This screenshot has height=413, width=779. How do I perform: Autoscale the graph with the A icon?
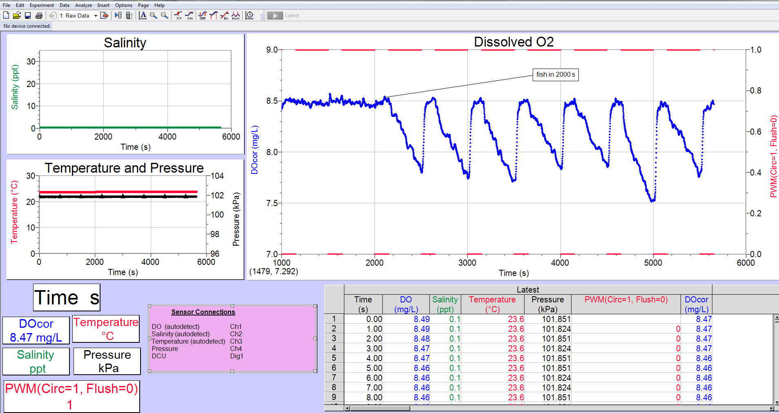143,16
